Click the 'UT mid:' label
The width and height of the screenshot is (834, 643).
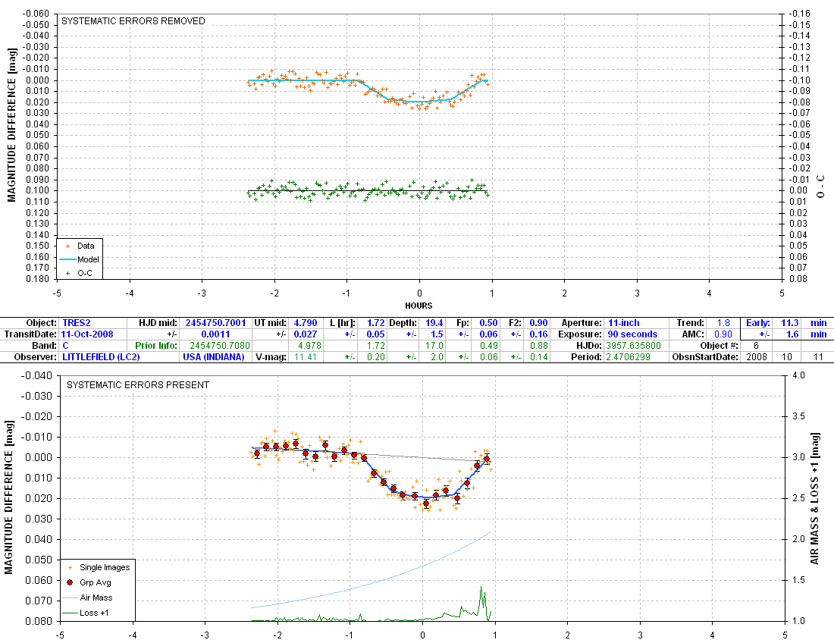(271, 323)
